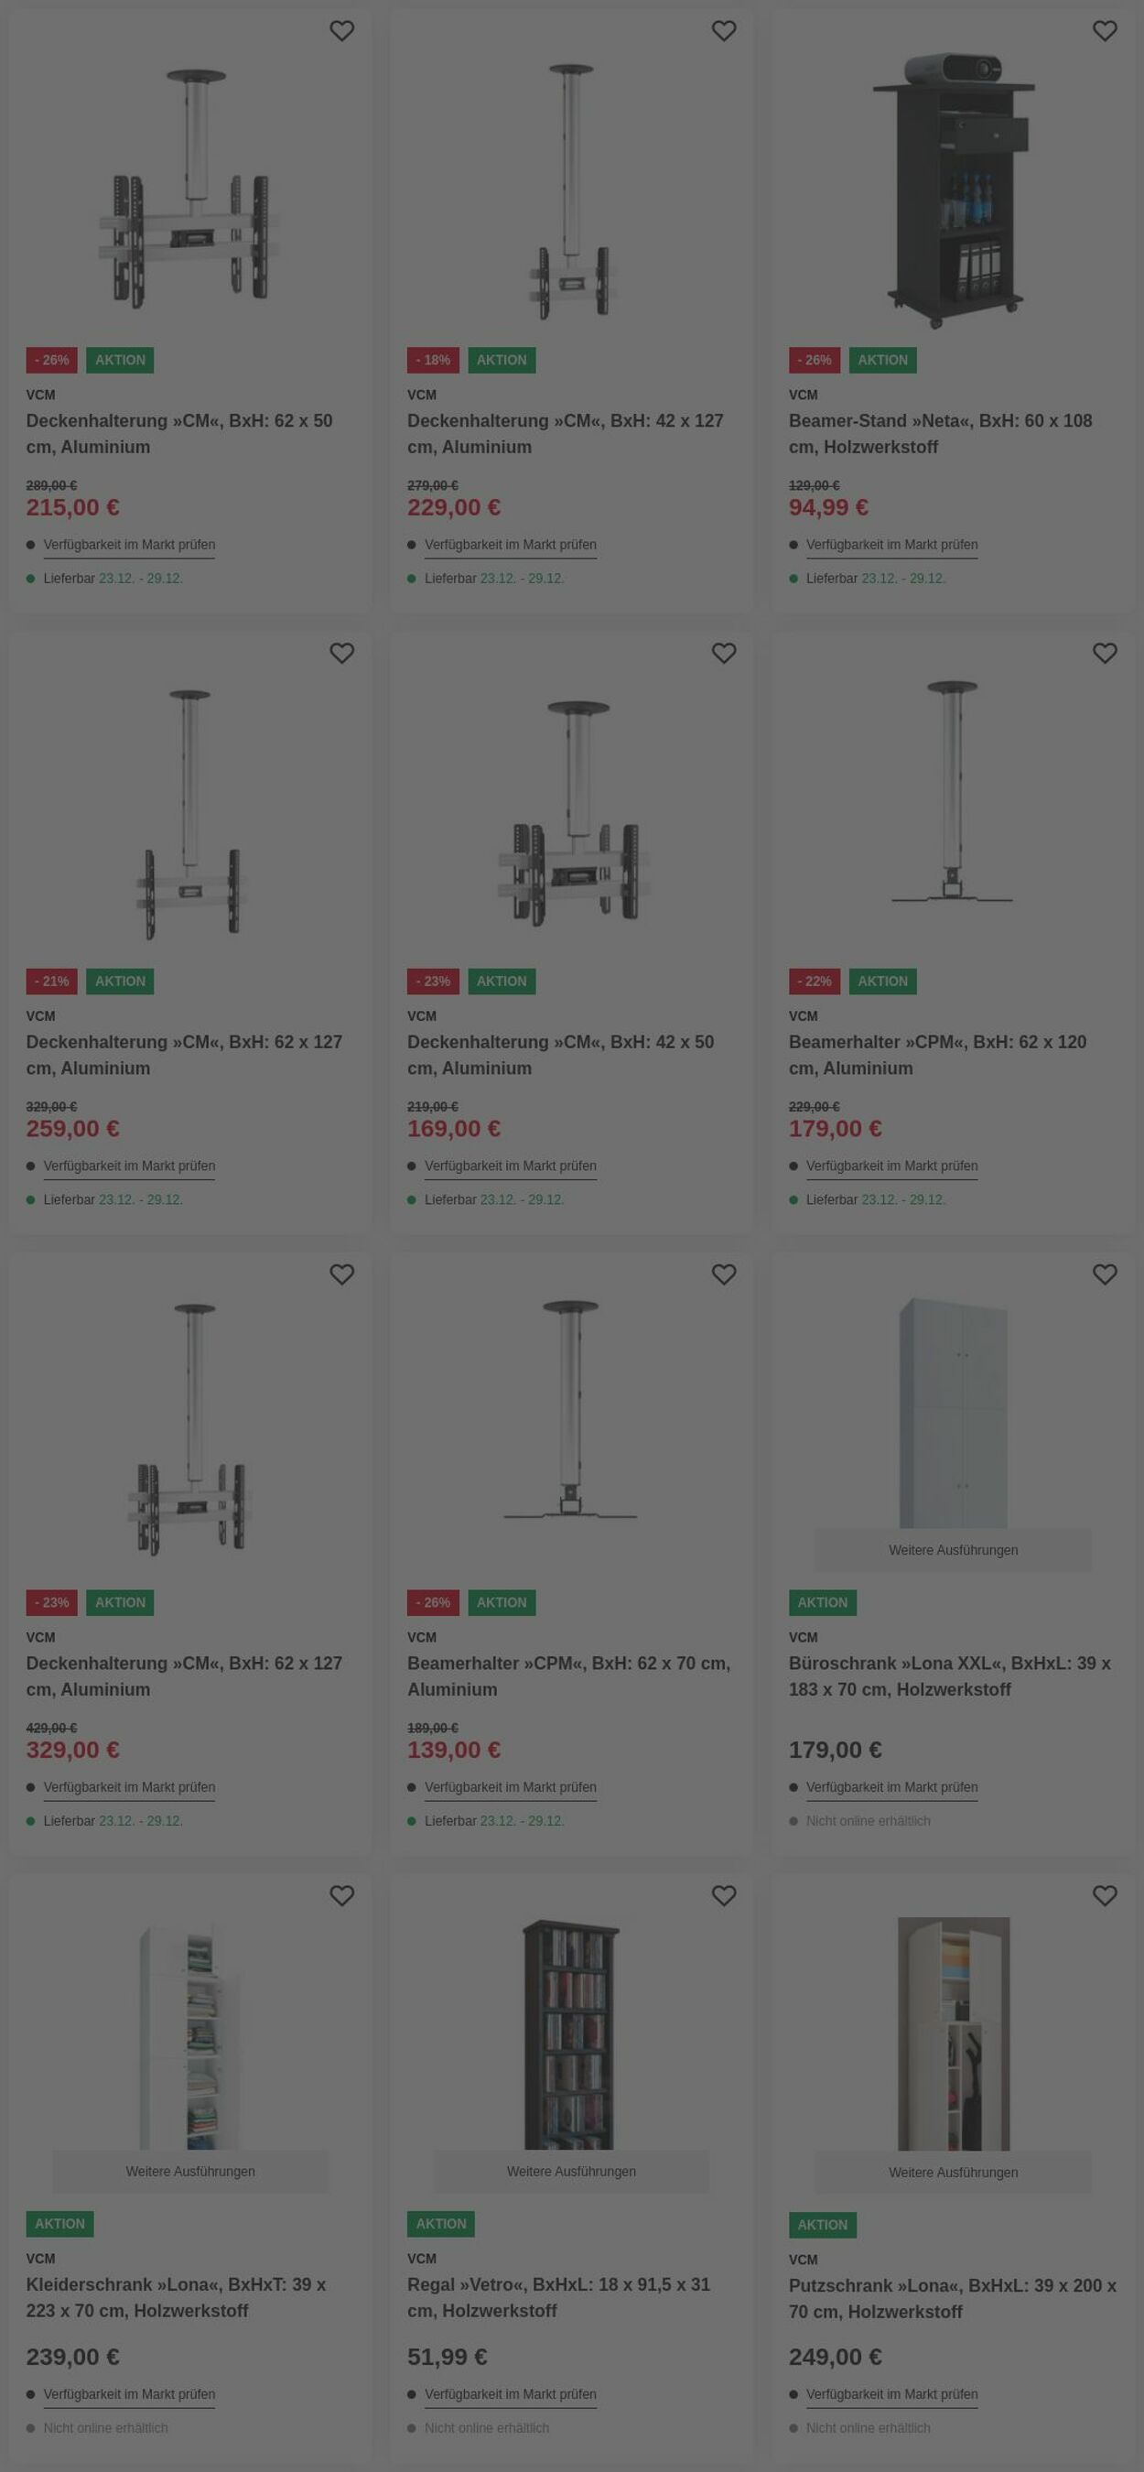This screenshot has width=1144, height=2472.
Task: View further versions of Regal Vetro
Action: (570, 2171)
